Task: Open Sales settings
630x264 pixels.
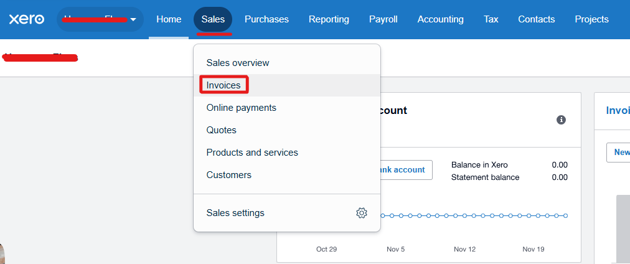Action: coord(287,212)
